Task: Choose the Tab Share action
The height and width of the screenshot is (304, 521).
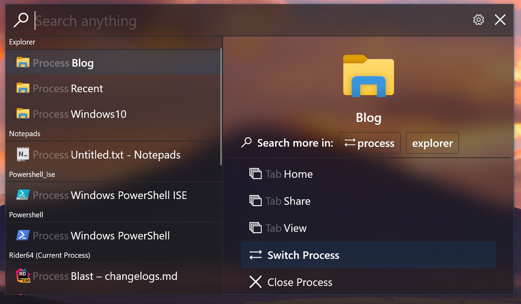Action: click(x=288, y=201)
